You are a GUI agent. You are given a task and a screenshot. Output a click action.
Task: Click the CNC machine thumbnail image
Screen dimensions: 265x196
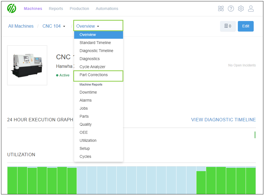click(x=27, y=66)
